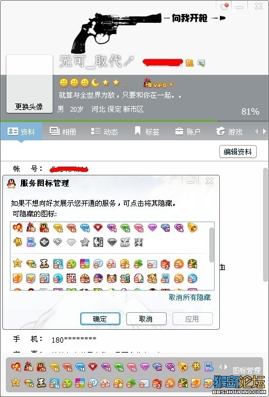The width and height of the screenshot is (269, 397).
Task: Click the 靓 badge beside the nickname
Action: coord(189,63)
